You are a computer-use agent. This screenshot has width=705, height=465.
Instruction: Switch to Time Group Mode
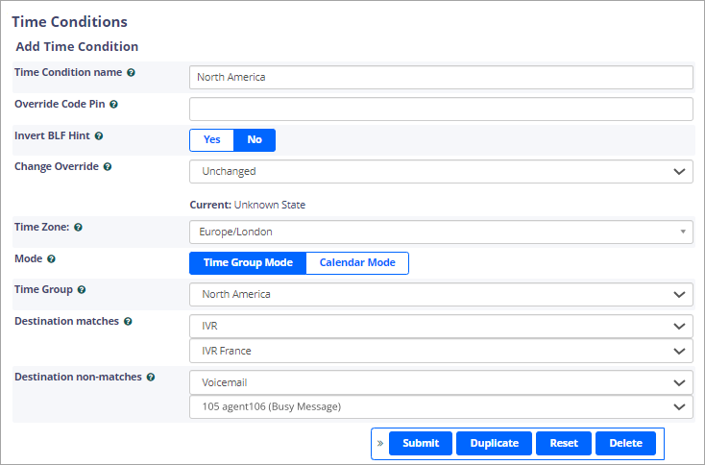point(248,263)
